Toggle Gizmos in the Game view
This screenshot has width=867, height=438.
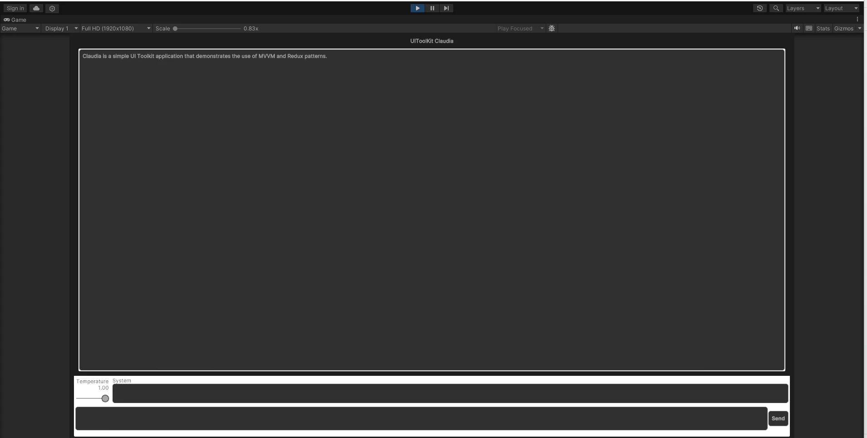pos(844,28)
